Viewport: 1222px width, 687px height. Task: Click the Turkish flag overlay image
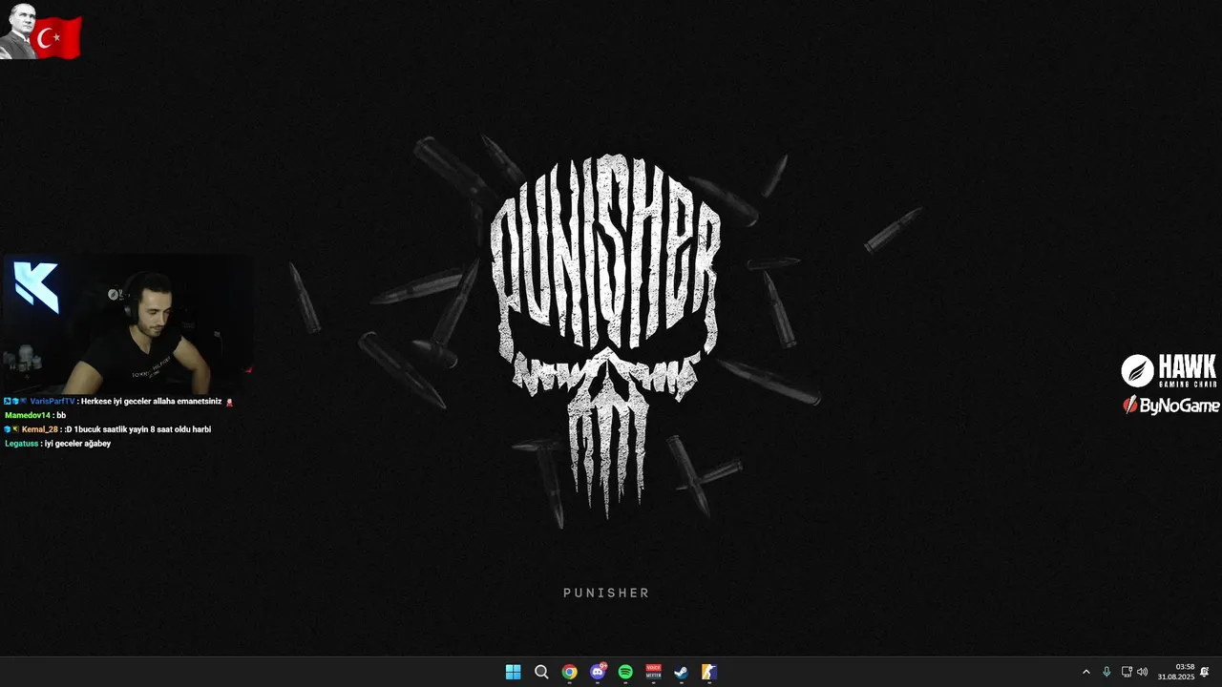[x=55, y=38]
